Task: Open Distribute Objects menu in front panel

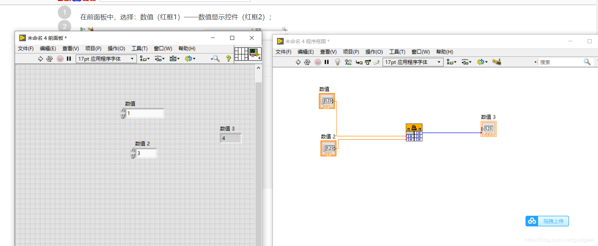Action: pos(160,59)
